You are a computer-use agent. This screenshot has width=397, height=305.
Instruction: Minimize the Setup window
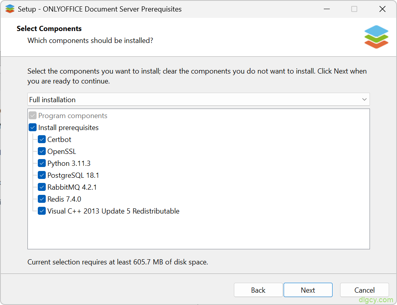coord(327,9)
